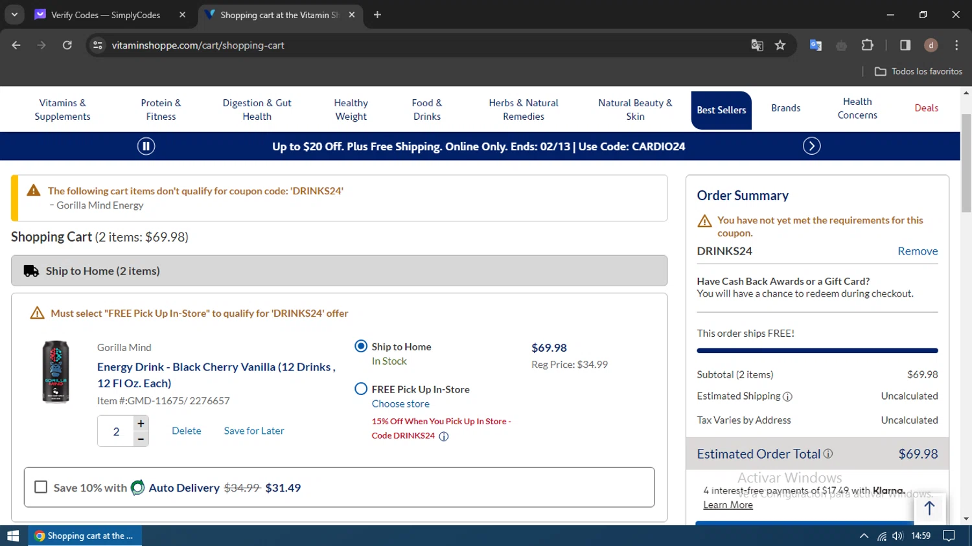
Task: Close the Verify Codes SimplyCodes tab
Action: (182, 15)
